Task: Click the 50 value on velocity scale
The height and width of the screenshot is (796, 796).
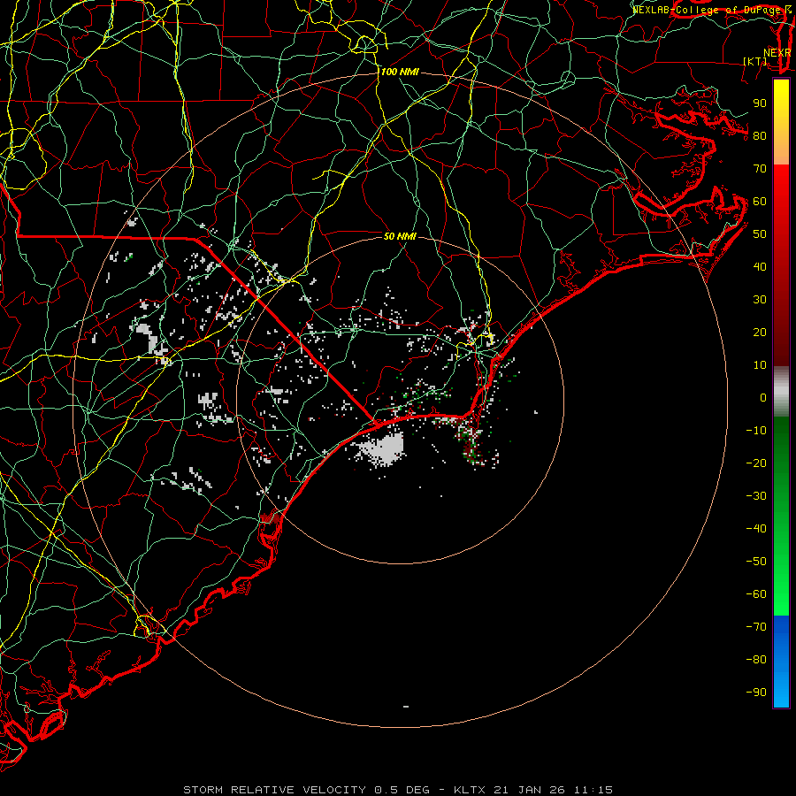Action: click(760, 234)
